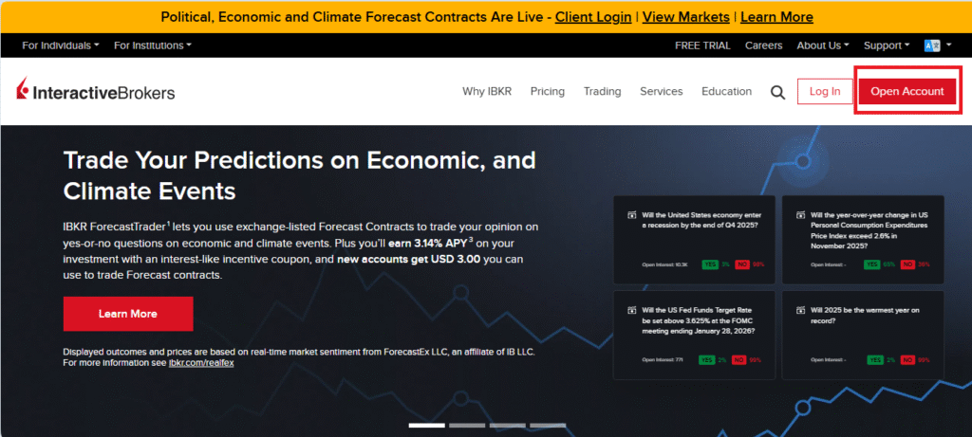Select YES on the recession question
The width and height of the screenshot is (972, 437).
pos(710,264)
